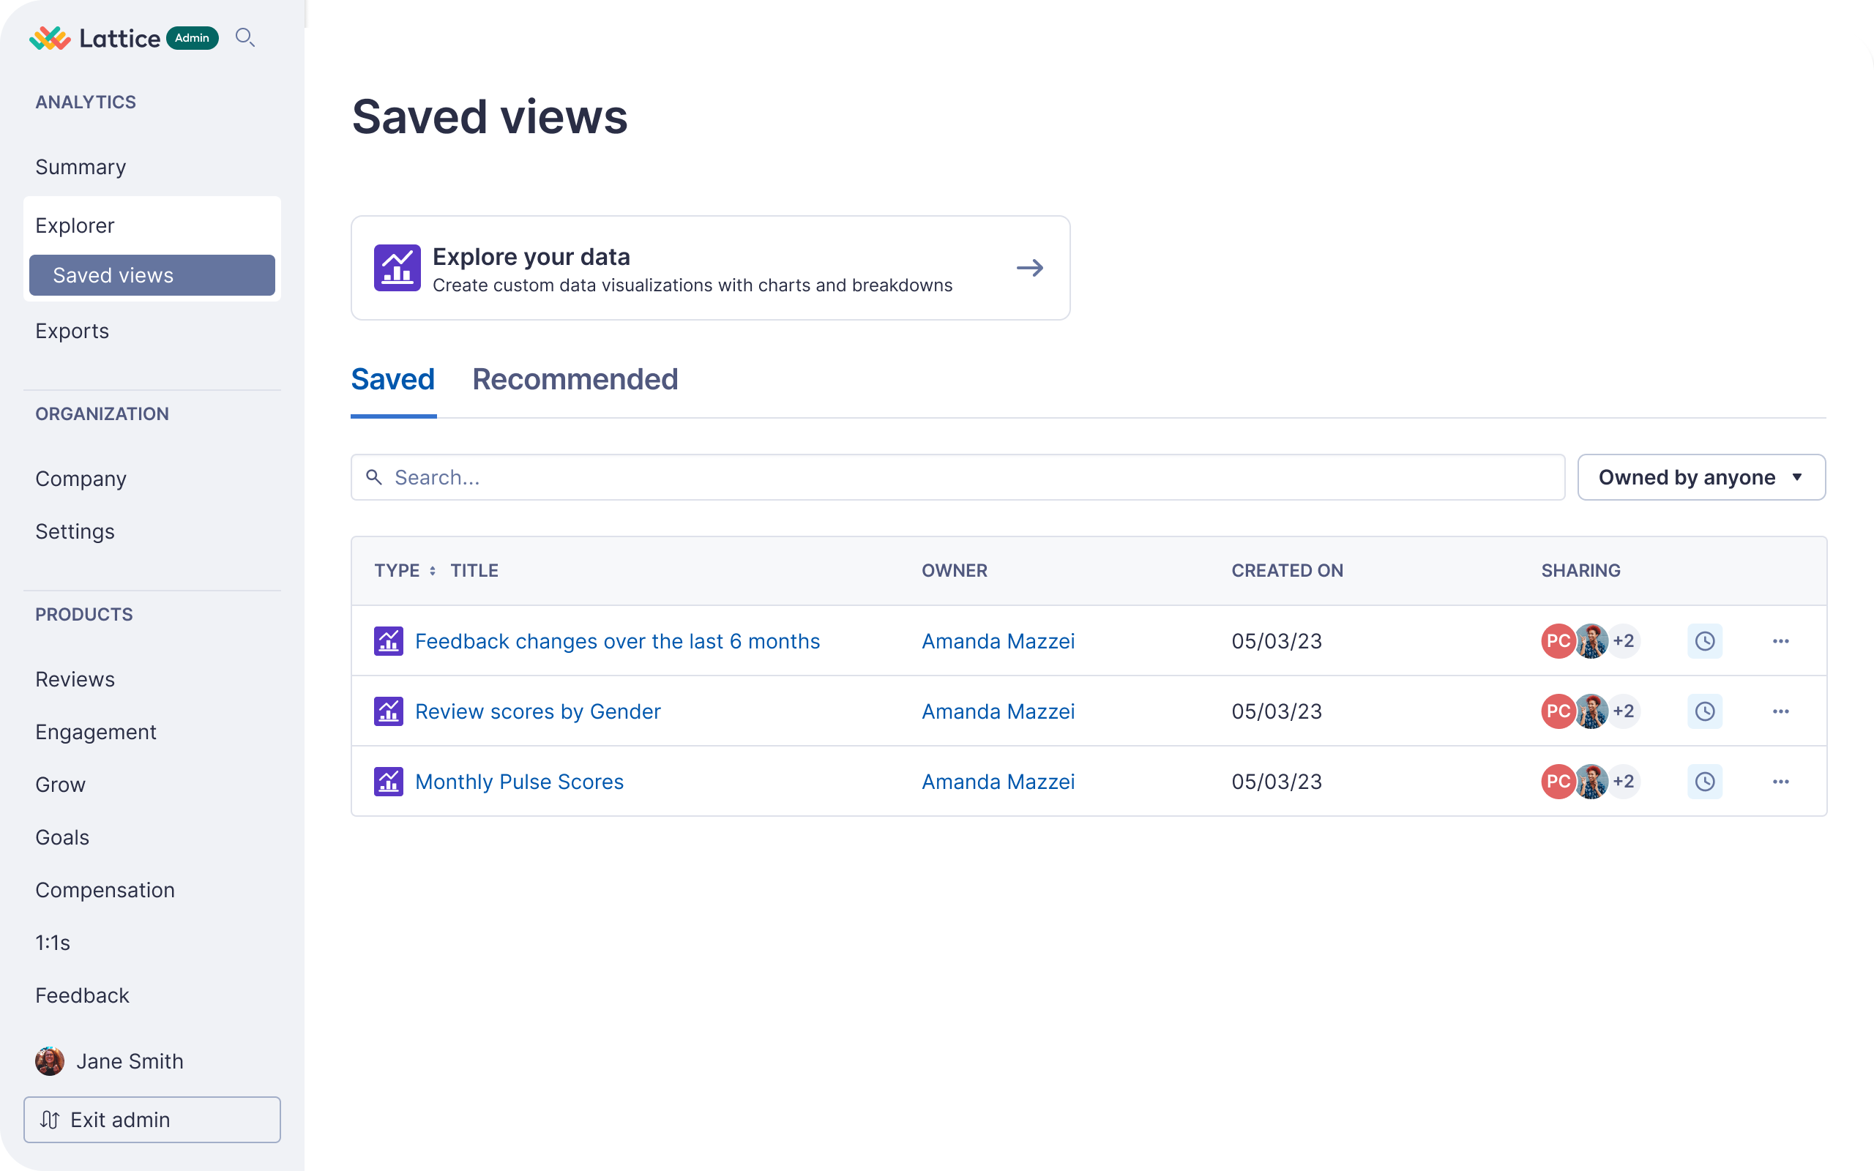The image size is (1874, 1171).
Task: Sort table by the TYPE column
Action: point(405,571)
